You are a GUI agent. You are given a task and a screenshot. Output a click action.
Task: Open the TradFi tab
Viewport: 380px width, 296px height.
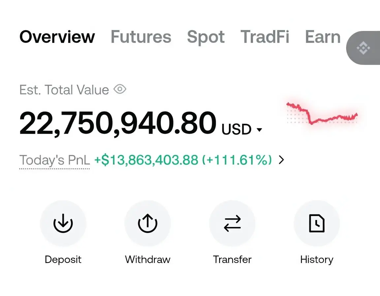pyautogui.click(x=265, y=37)
